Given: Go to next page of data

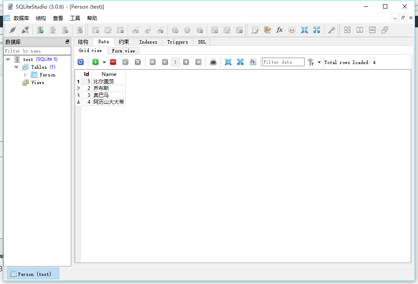Looking at the screenshot, I should (x=186, y=62).
